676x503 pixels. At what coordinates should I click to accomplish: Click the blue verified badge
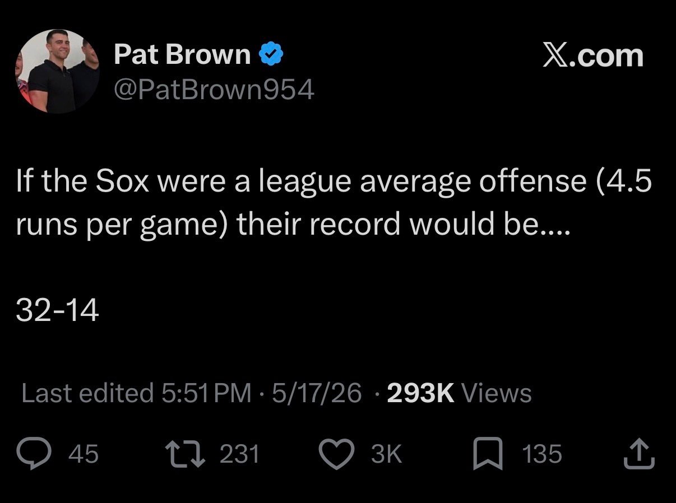pyautogui.click(x=271, y=55)
